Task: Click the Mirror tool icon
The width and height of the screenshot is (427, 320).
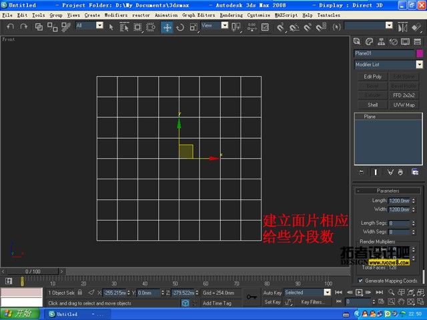Action: click(402, 27)
